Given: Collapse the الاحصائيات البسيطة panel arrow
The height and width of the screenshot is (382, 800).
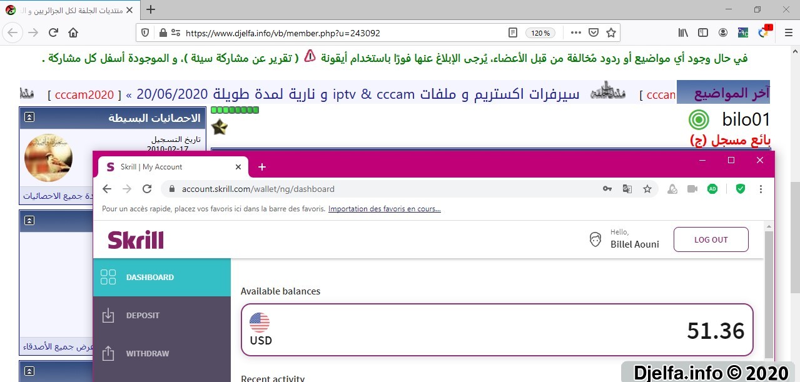Looking at the screenshot, I should (x=29, y=118).
